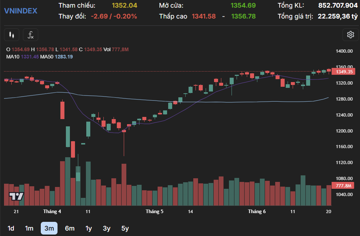The width and height of the screenshot is (360, 236).
Task: Click the TradingView logo
Action: [16, 196]
